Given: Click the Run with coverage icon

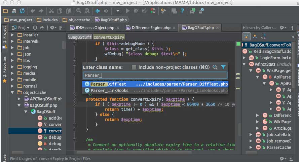Looking at the screenshot, I should (145, 11).
